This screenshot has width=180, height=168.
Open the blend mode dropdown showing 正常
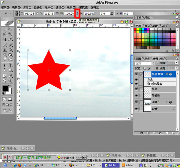tap(143, 63)
